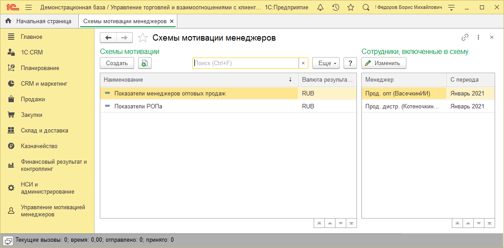The height and width of the screenshot is (248, 504).
Task: Select manager Прод. дистр. (Котеночкин…)
Action: (404, 106)
